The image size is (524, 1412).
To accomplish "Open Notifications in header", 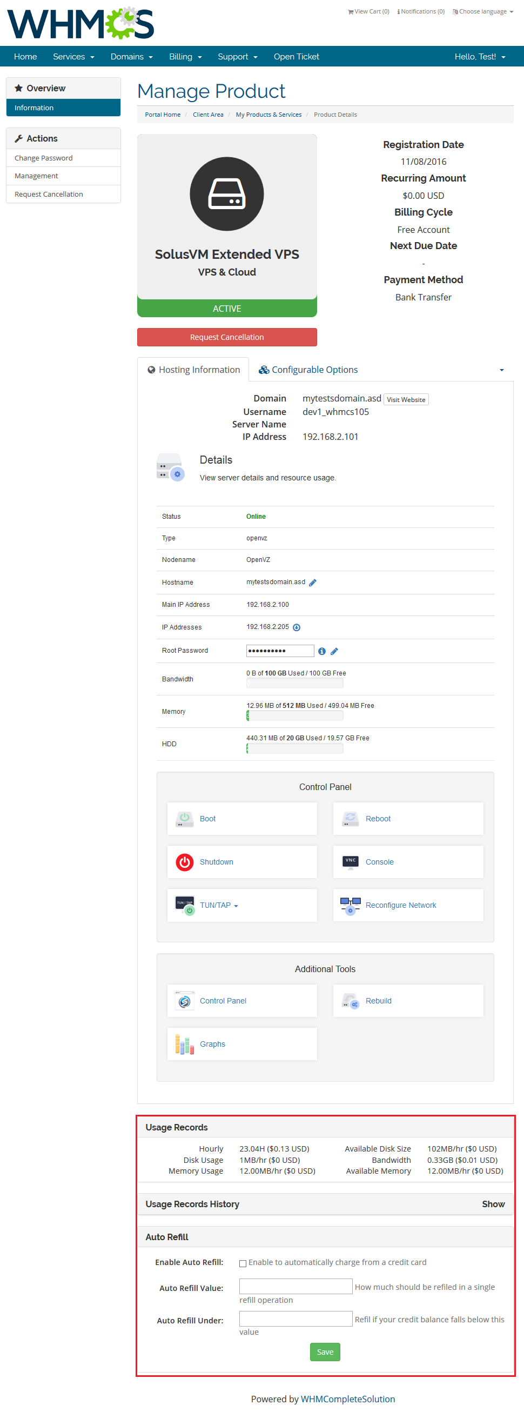I will click(420, 11).
